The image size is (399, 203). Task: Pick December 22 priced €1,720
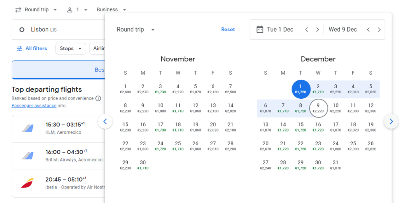point(300,146)
